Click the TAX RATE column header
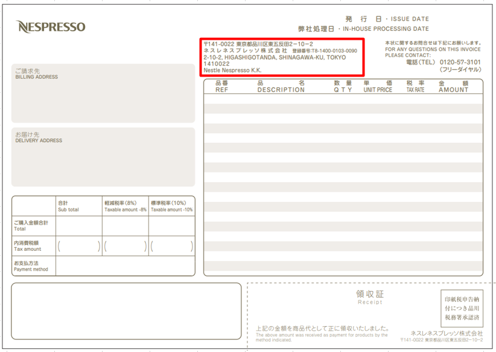 415,90
